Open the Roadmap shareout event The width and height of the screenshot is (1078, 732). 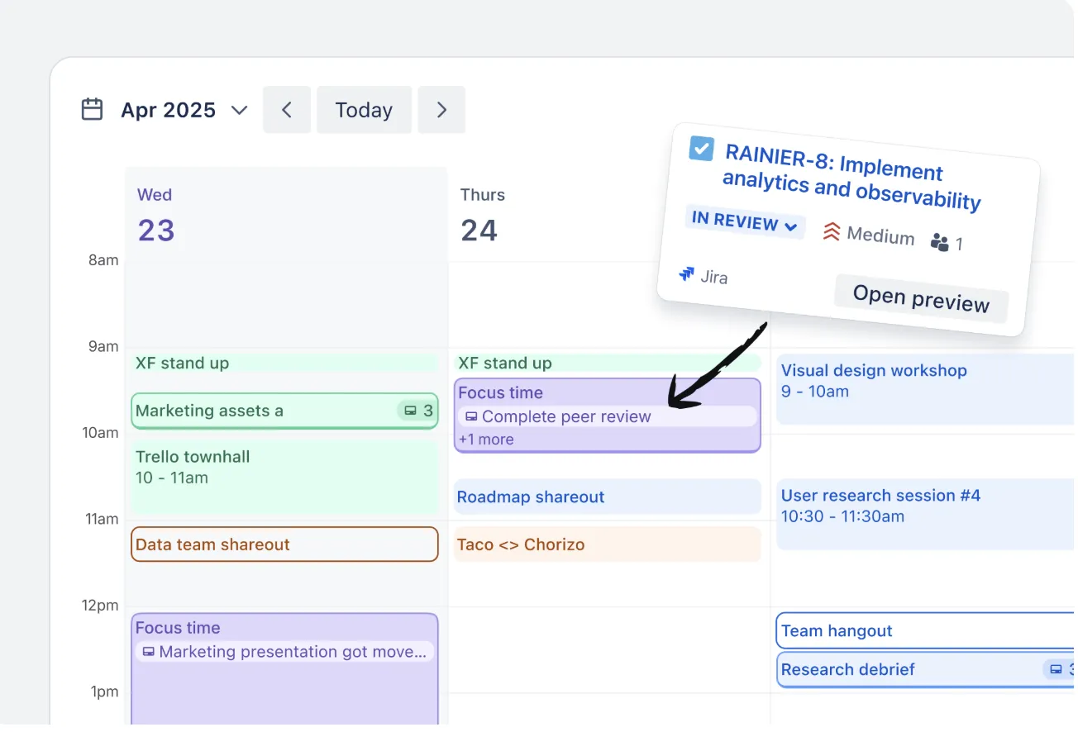[x=608, y=497]
